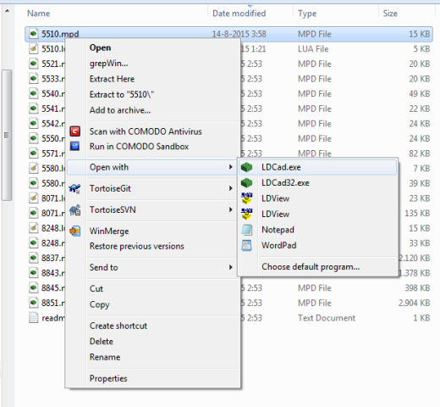Click the TortoiseSVN turtle icon

click(74, 209)
